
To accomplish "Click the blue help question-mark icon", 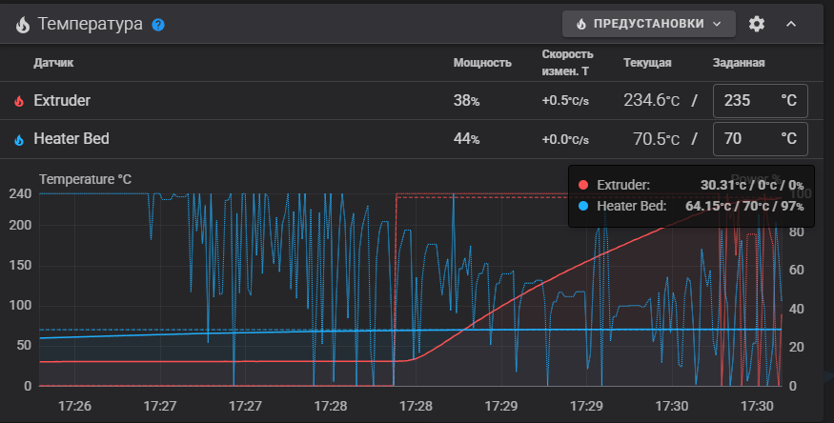I will [158, 25].
